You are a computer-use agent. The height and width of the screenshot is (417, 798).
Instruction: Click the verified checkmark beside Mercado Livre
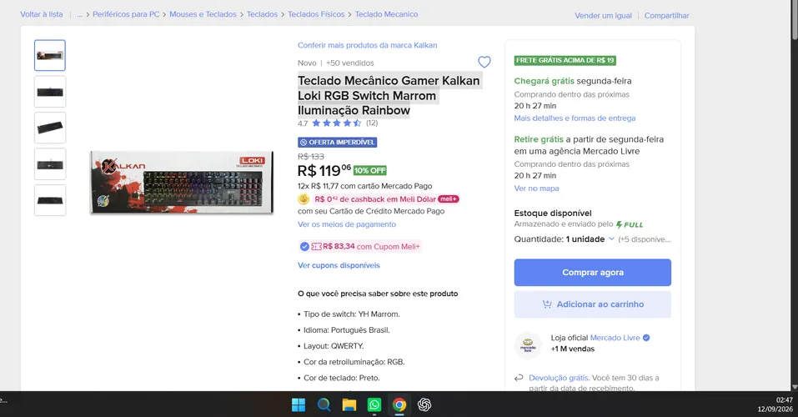[x=646, y=338]
